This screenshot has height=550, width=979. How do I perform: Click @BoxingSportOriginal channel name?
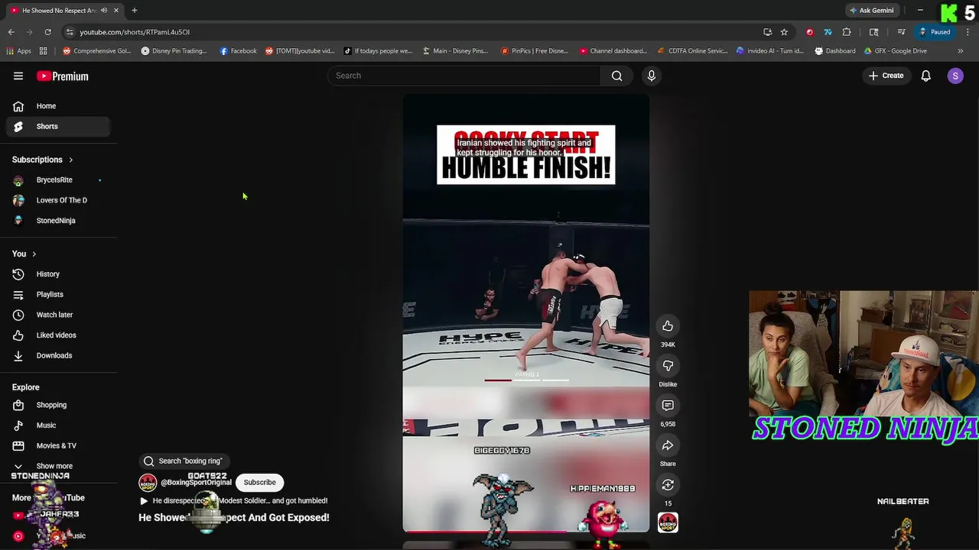click(196, 483)
